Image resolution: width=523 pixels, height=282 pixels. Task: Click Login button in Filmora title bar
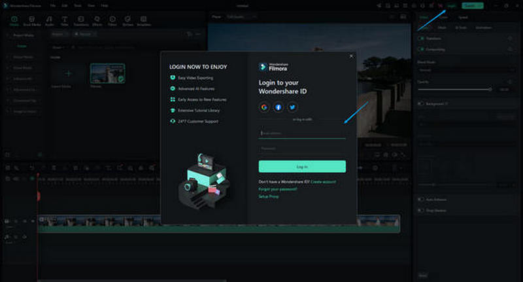451,6
